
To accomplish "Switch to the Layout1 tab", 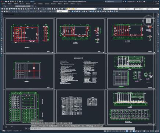I will click(x=9, y=131).
